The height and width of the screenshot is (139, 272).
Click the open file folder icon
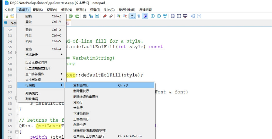(12, 16)
